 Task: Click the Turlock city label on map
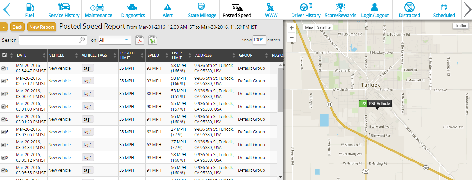[370, 85]
